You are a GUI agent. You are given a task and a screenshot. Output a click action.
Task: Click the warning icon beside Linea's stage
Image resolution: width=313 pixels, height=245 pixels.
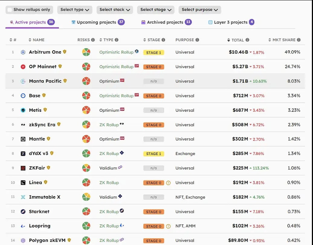168,183
